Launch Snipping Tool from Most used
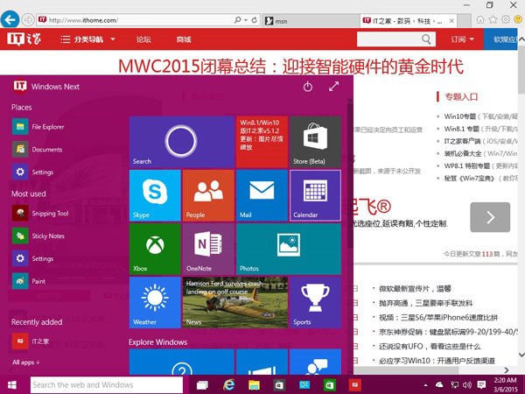This screenshot has width=525, height=394. (x=40, y=214)
